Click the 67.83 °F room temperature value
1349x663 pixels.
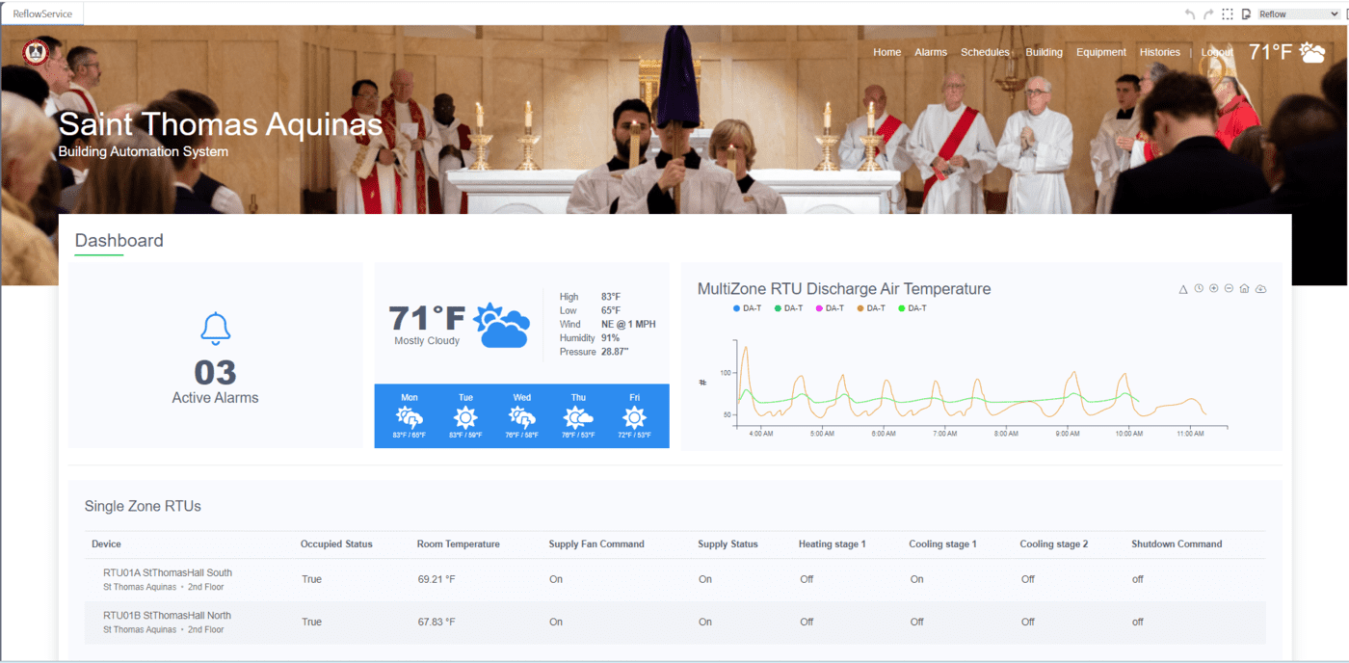436,622
